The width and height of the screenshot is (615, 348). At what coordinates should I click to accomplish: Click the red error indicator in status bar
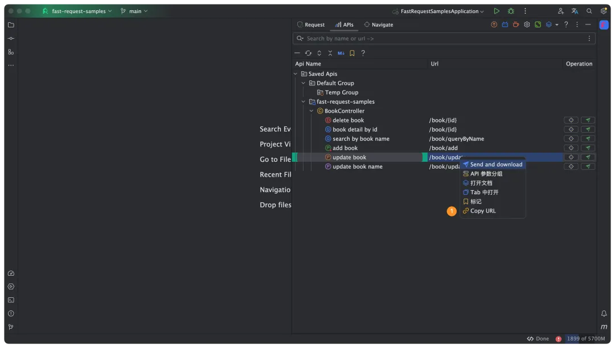559,338
